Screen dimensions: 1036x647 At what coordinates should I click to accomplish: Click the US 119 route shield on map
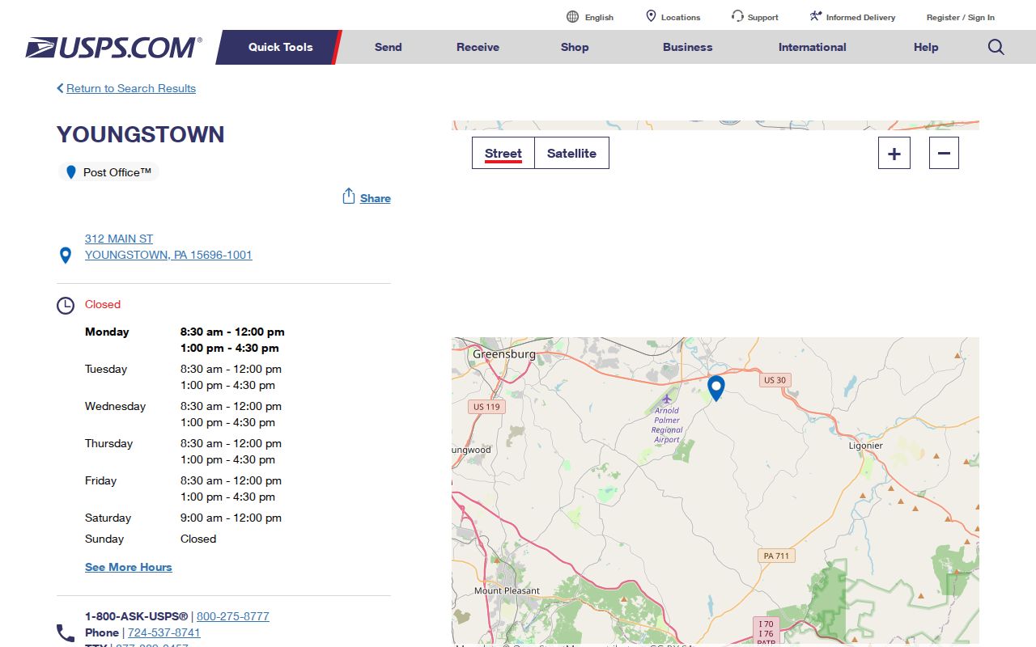487,407
